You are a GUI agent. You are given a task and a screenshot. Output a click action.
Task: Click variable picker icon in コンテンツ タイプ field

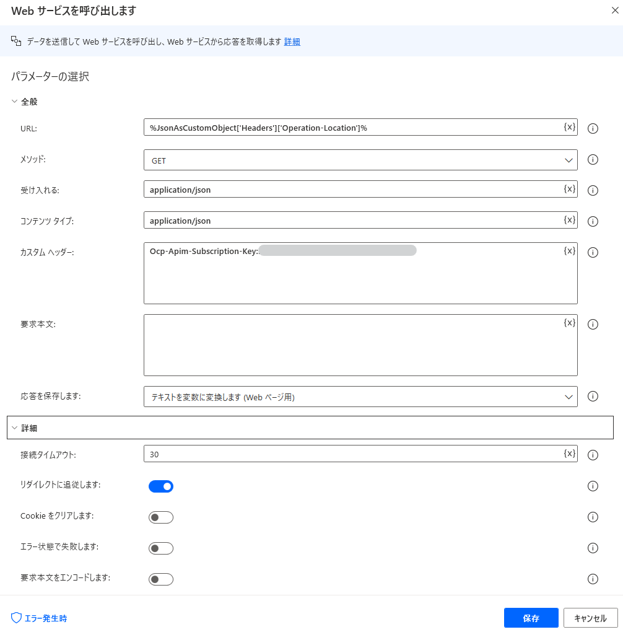(x=569, y=220)
